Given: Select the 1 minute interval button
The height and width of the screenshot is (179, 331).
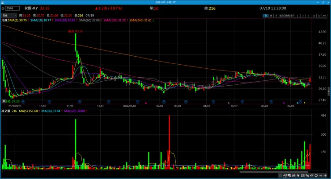Looking at the screenshot, I should coord(297,16).
